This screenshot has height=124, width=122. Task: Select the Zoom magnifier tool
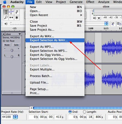click(6, 18)
